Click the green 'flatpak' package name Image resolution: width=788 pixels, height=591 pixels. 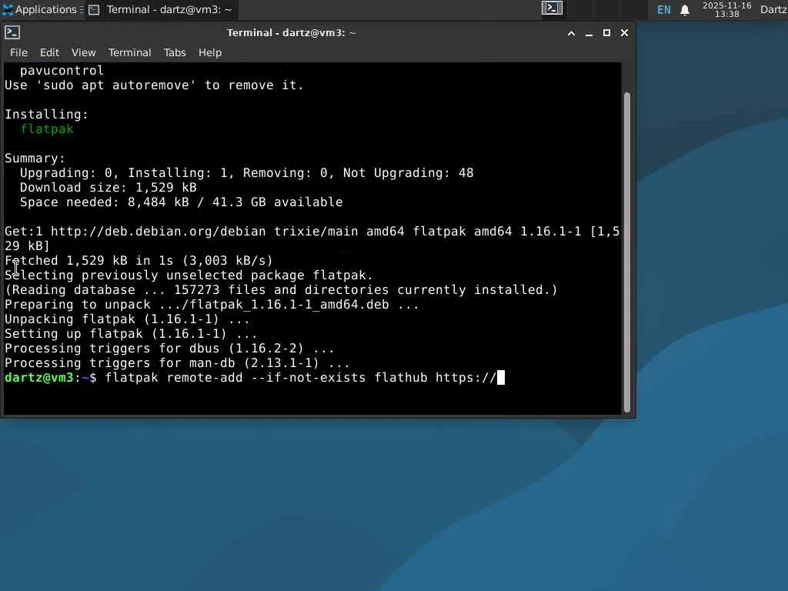(x=47, y=129)
